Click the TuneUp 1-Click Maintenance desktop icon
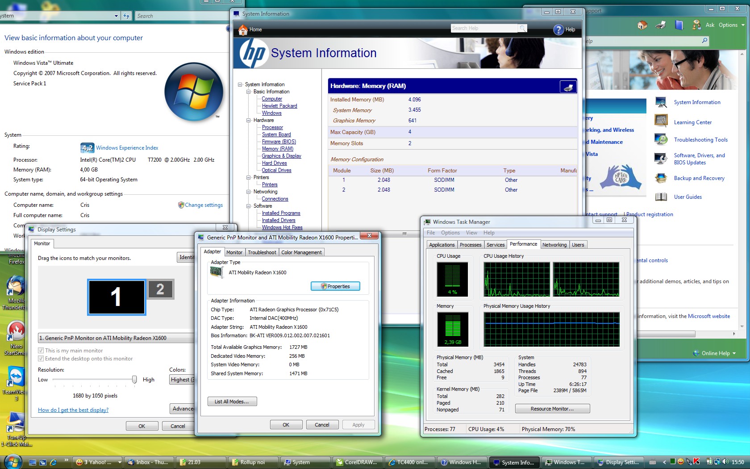The width and height of the screenshot is (750, 469). coord(16,423)
